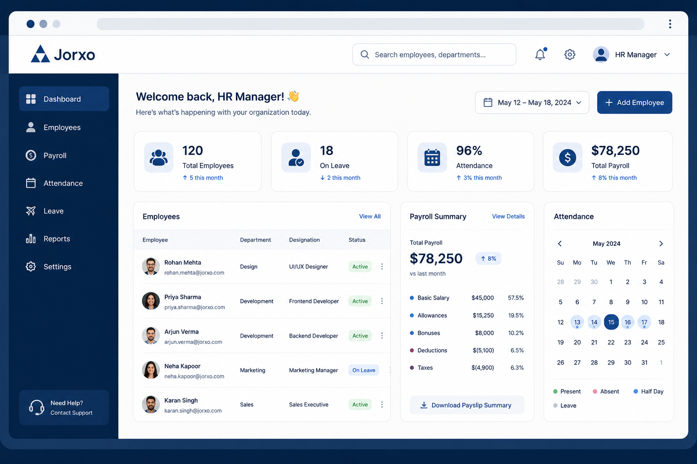Screen dimensions: 697x464
Task: Open row options for Priya Sharma
Action: (x=382, y=301)
